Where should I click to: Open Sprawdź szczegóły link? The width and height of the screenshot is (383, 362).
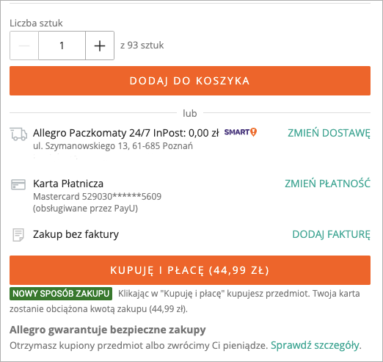(315, 345)
